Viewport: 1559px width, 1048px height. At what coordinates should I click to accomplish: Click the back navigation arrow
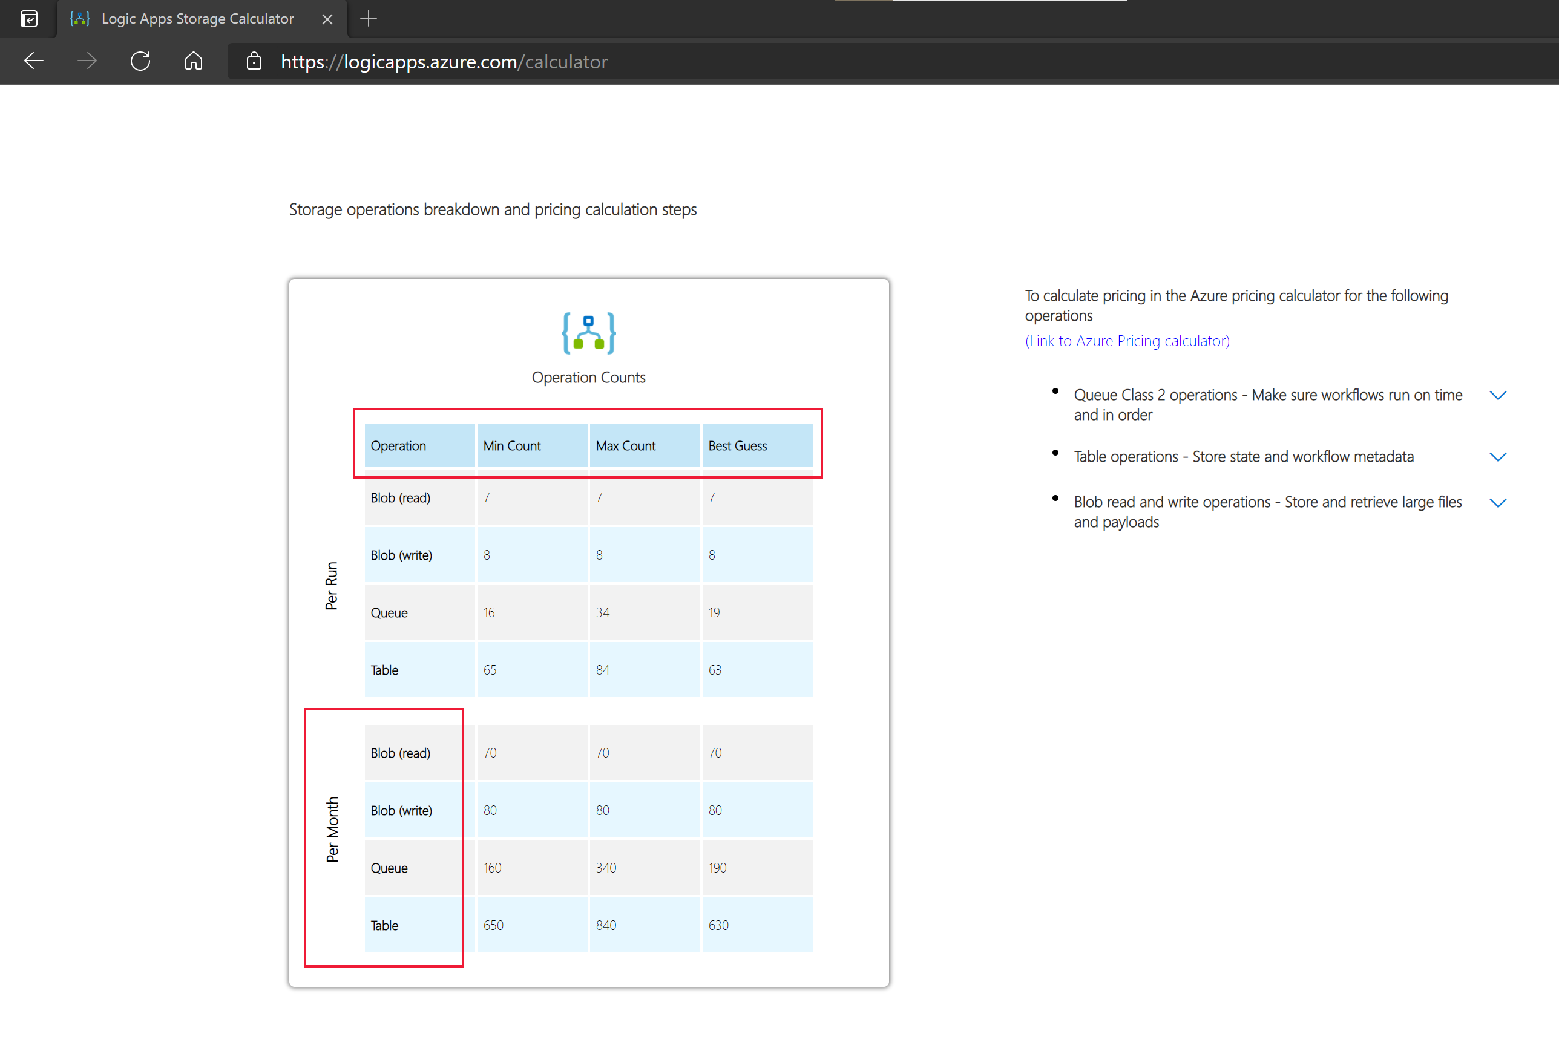coord(33,62)
